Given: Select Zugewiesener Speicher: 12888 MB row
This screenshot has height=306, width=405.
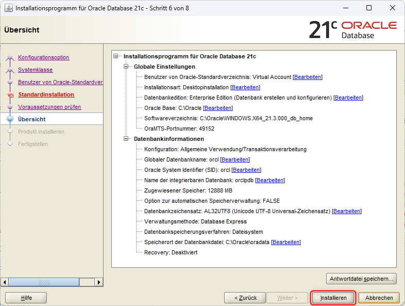Looking at the screenshot, I should pos(188,190).
